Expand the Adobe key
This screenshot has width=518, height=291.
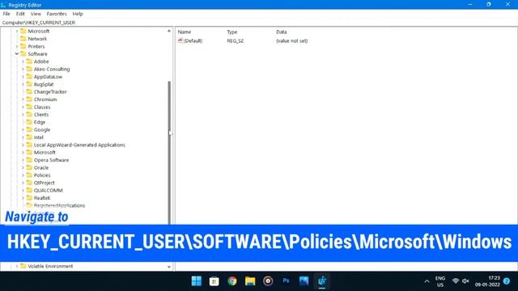coord(23,61)
